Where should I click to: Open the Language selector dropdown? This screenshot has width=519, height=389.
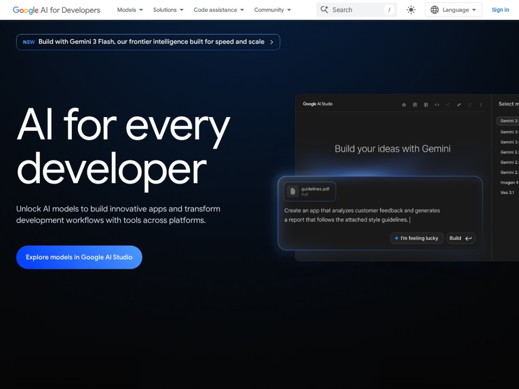(x=453, y=10)
